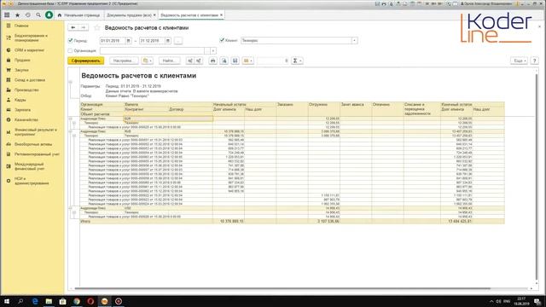Viewport: 546px width, 307px height.
Task: Toggle the Период checkbox
Action: click(x=71, y=40)
